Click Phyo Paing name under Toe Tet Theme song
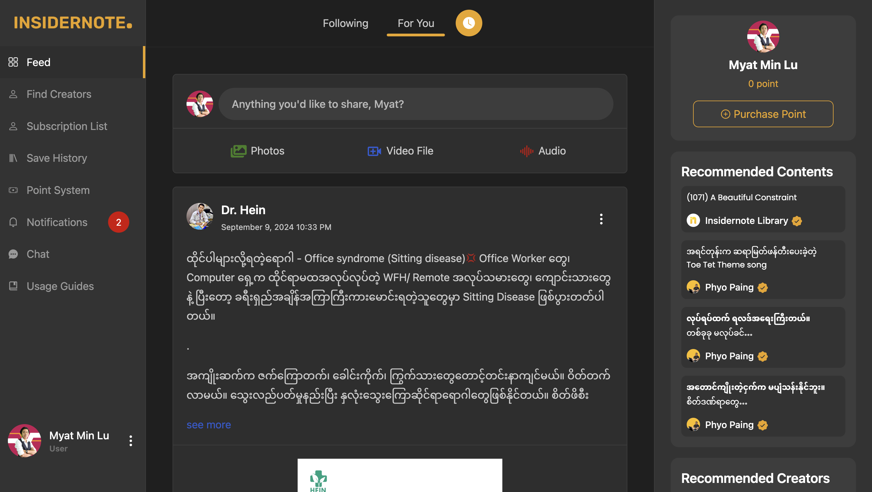Screen dimensions: 872x492 pyautogui.click(x=729, y=287)
